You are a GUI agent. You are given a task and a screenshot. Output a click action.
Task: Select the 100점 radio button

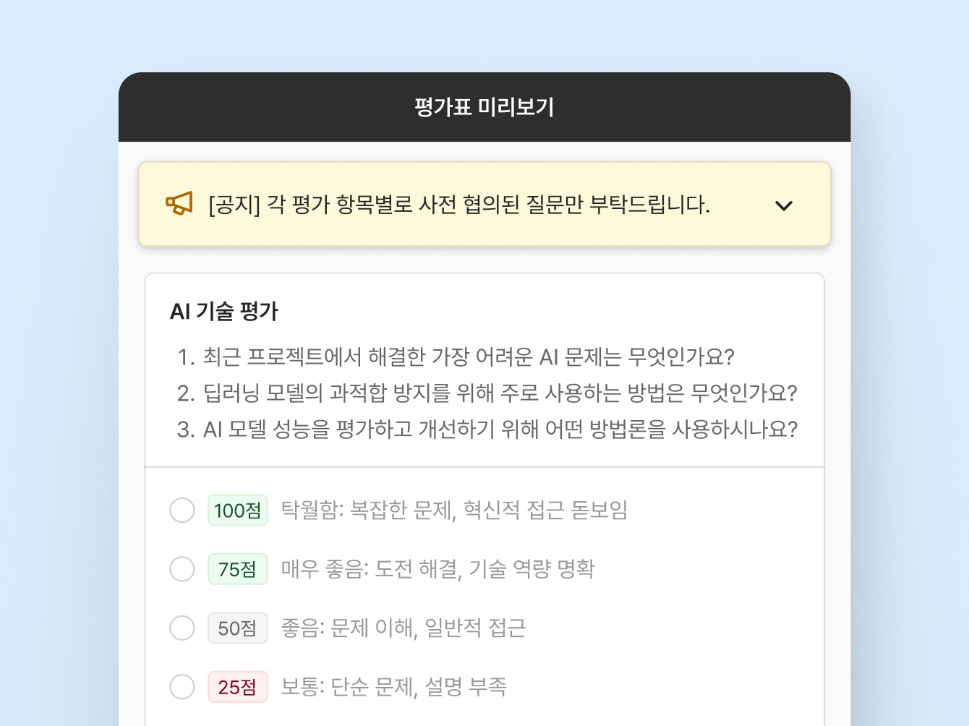tap(182, 510)
